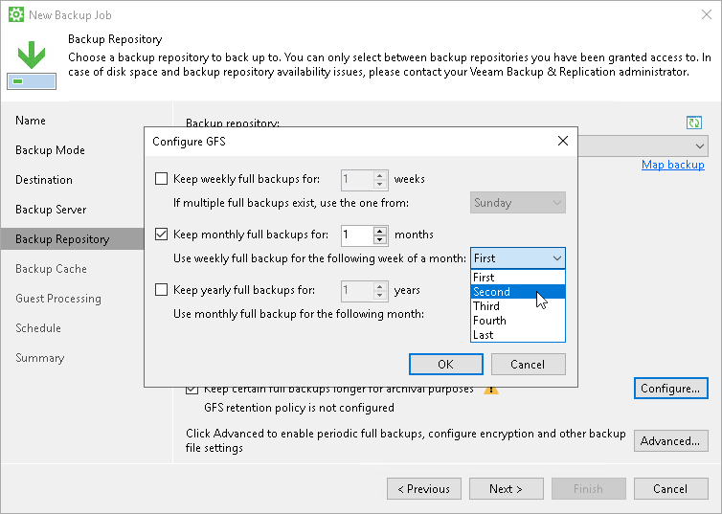Confirm GFS settings with OK
Viewport: 722px width, 514px height.
(x=445, y=364)
